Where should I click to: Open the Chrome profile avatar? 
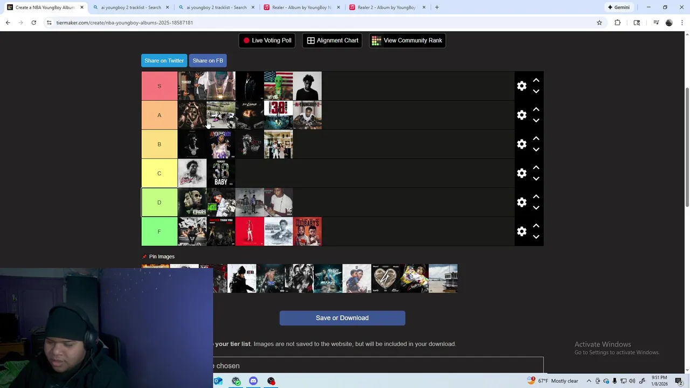coord(669,23)
